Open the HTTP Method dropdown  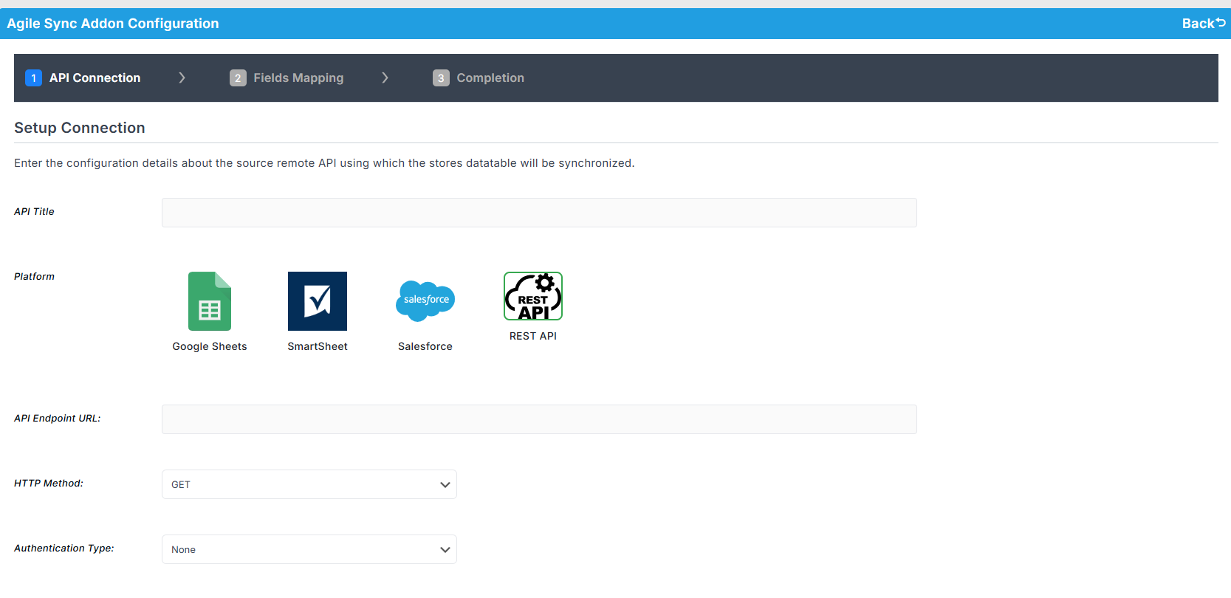click(309, 484)
